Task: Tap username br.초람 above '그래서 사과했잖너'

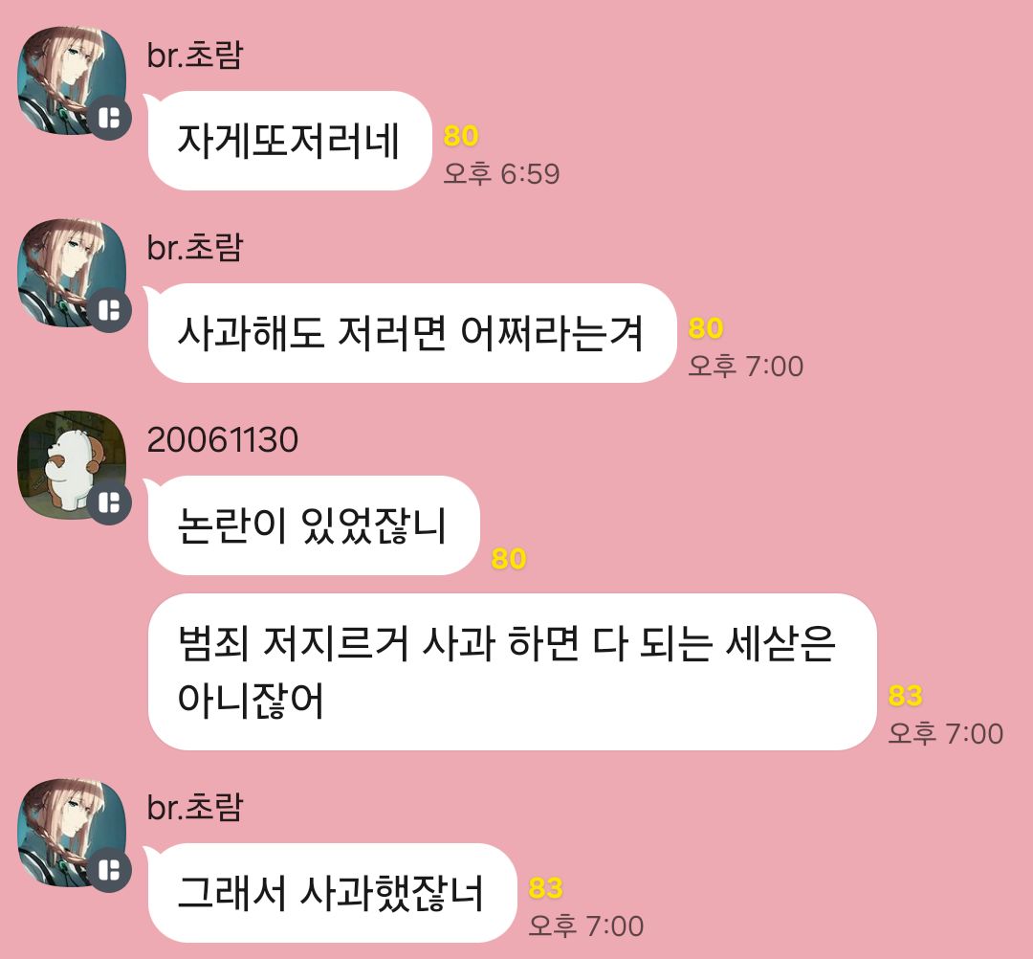Action: [x=195, y=808]
